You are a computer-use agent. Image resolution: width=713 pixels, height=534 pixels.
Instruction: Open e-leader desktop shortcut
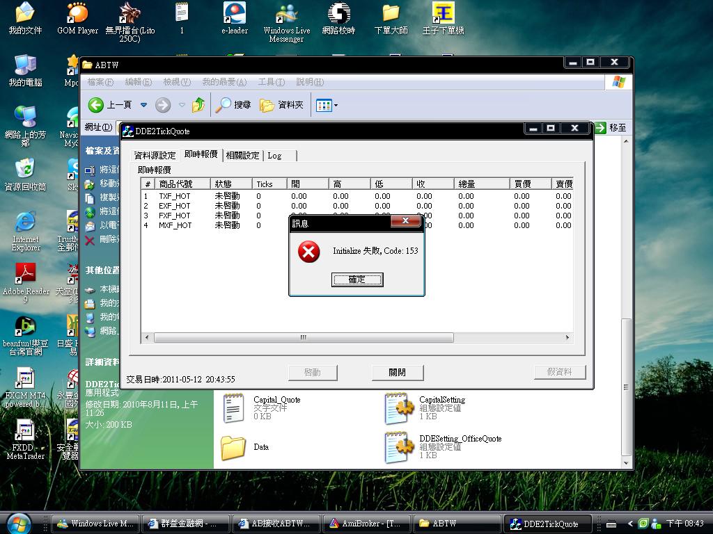[235, 18]
